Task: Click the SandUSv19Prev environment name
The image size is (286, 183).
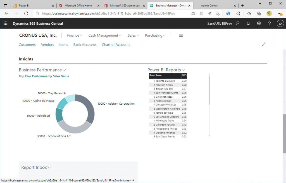Action: pos(220,24)
